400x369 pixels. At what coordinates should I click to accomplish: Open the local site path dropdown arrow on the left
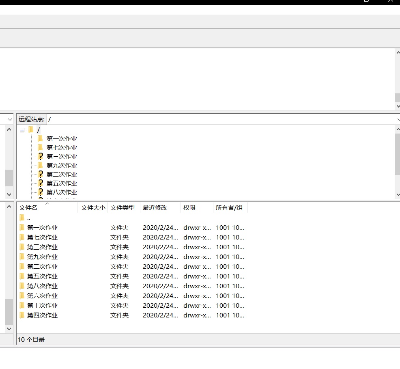[x=9, y=119]
